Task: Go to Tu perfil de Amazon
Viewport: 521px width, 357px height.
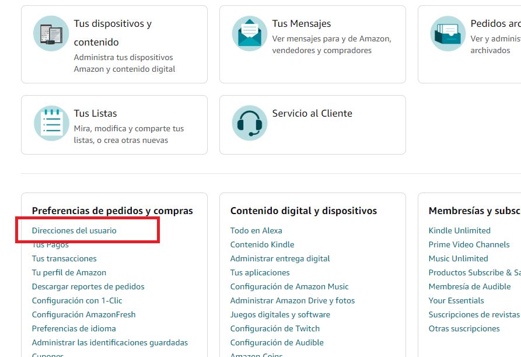Action: [69, 272]
